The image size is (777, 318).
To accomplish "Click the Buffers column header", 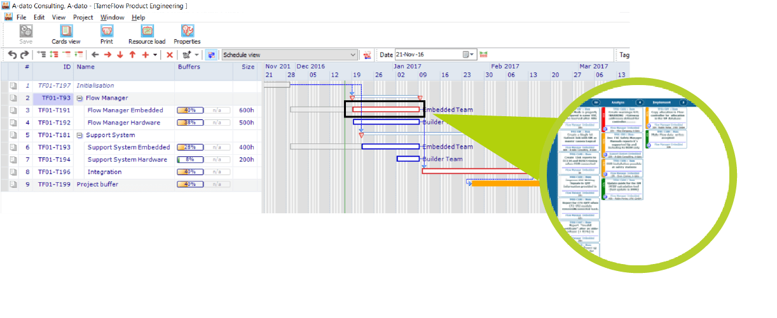I will click(x=189, y=67).
